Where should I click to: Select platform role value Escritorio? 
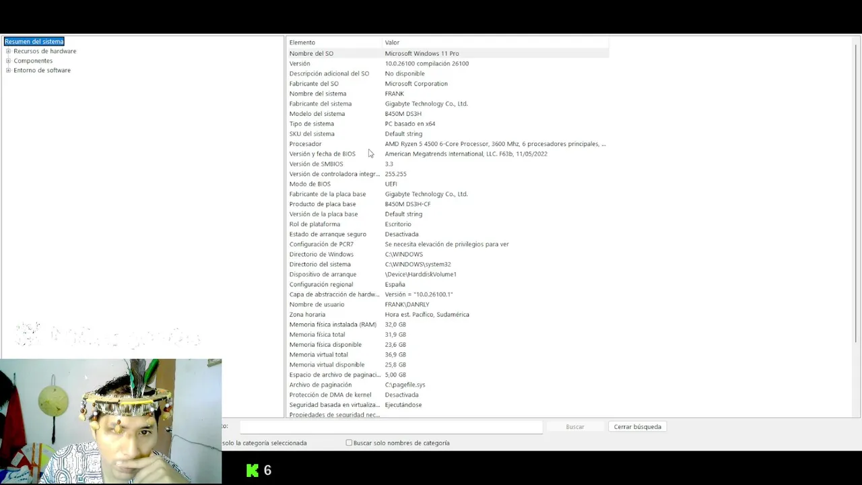[398, 224]
